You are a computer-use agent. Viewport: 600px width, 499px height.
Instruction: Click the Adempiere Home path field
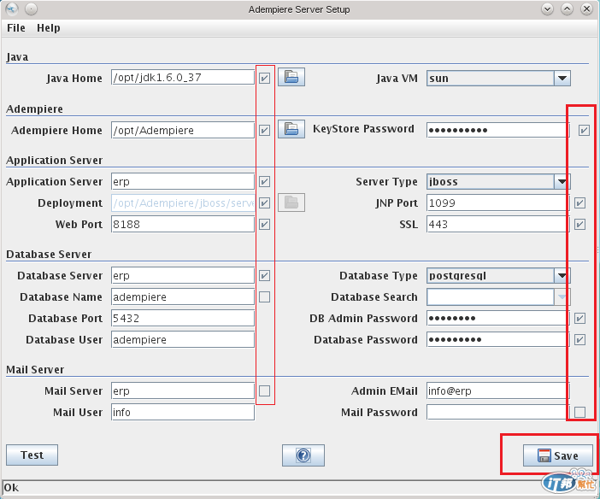tap(183, 130)
